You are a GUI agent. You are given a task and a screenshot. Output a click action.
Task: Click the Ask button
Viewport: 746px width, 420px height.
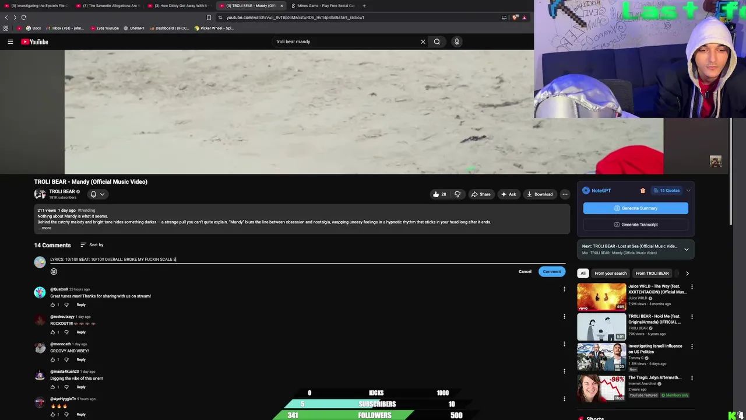coord(508,194)
